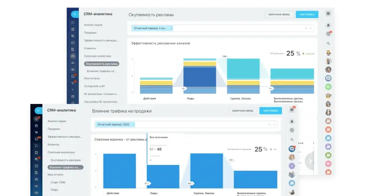The height and width of the screenshot is (196, 372).
Task: Click round funnel icon with badge atop front sidebar
Action: coord(37,119)
